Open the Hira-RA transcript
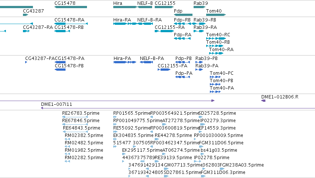 coord(124,24)
